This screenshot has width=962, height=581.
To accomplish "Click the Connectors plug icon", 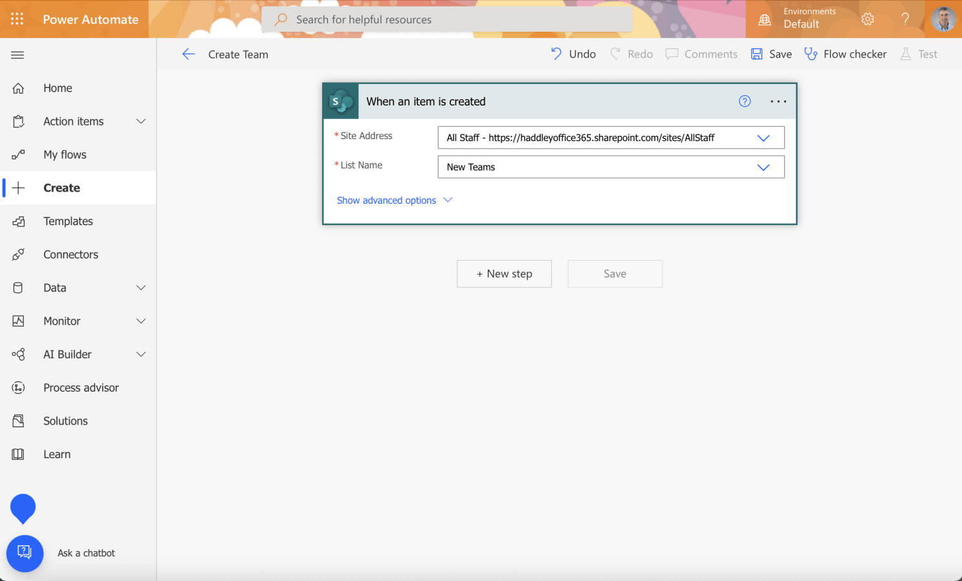I will (x=18, y=255).
